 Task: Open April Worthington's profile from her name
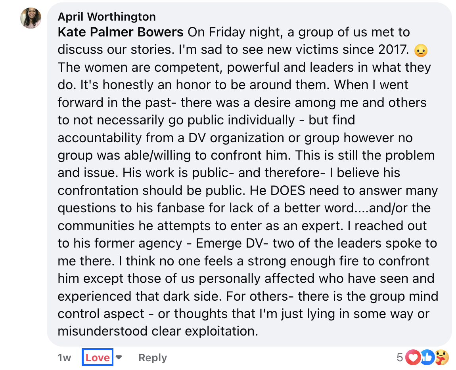[107, 17]
